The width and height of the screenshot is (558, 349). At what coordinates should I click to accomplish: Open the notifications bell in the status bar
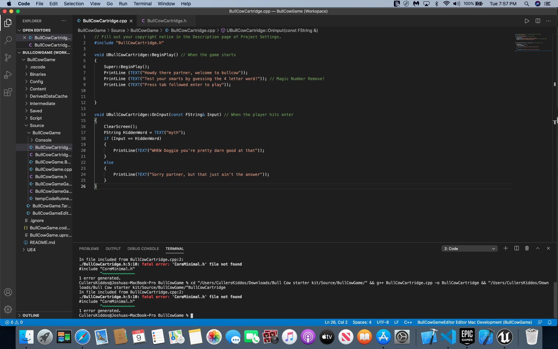click(x=550, y=322)
